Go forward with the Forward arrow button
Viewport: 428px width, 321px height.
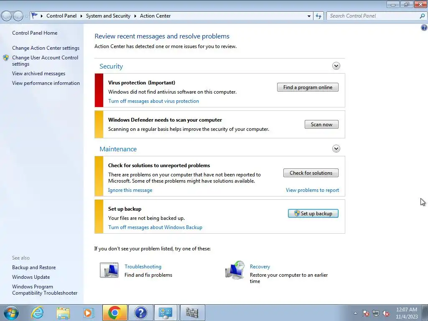tap(18, 16)
